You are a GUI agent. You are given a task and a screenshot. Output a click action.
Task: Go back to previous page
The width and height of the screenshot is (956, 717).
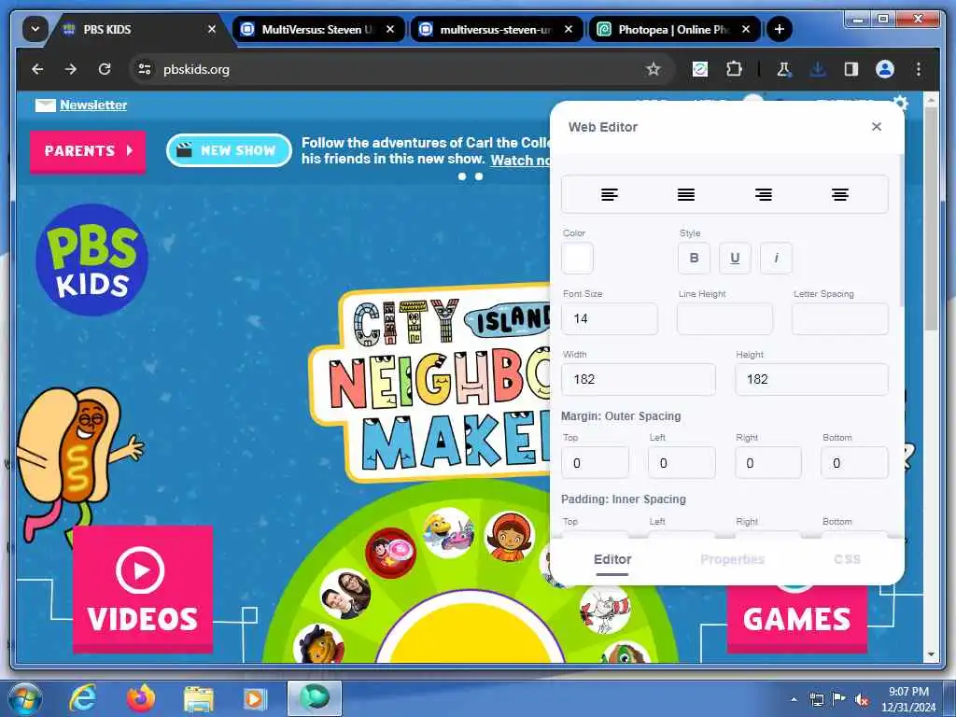[37, 69]
